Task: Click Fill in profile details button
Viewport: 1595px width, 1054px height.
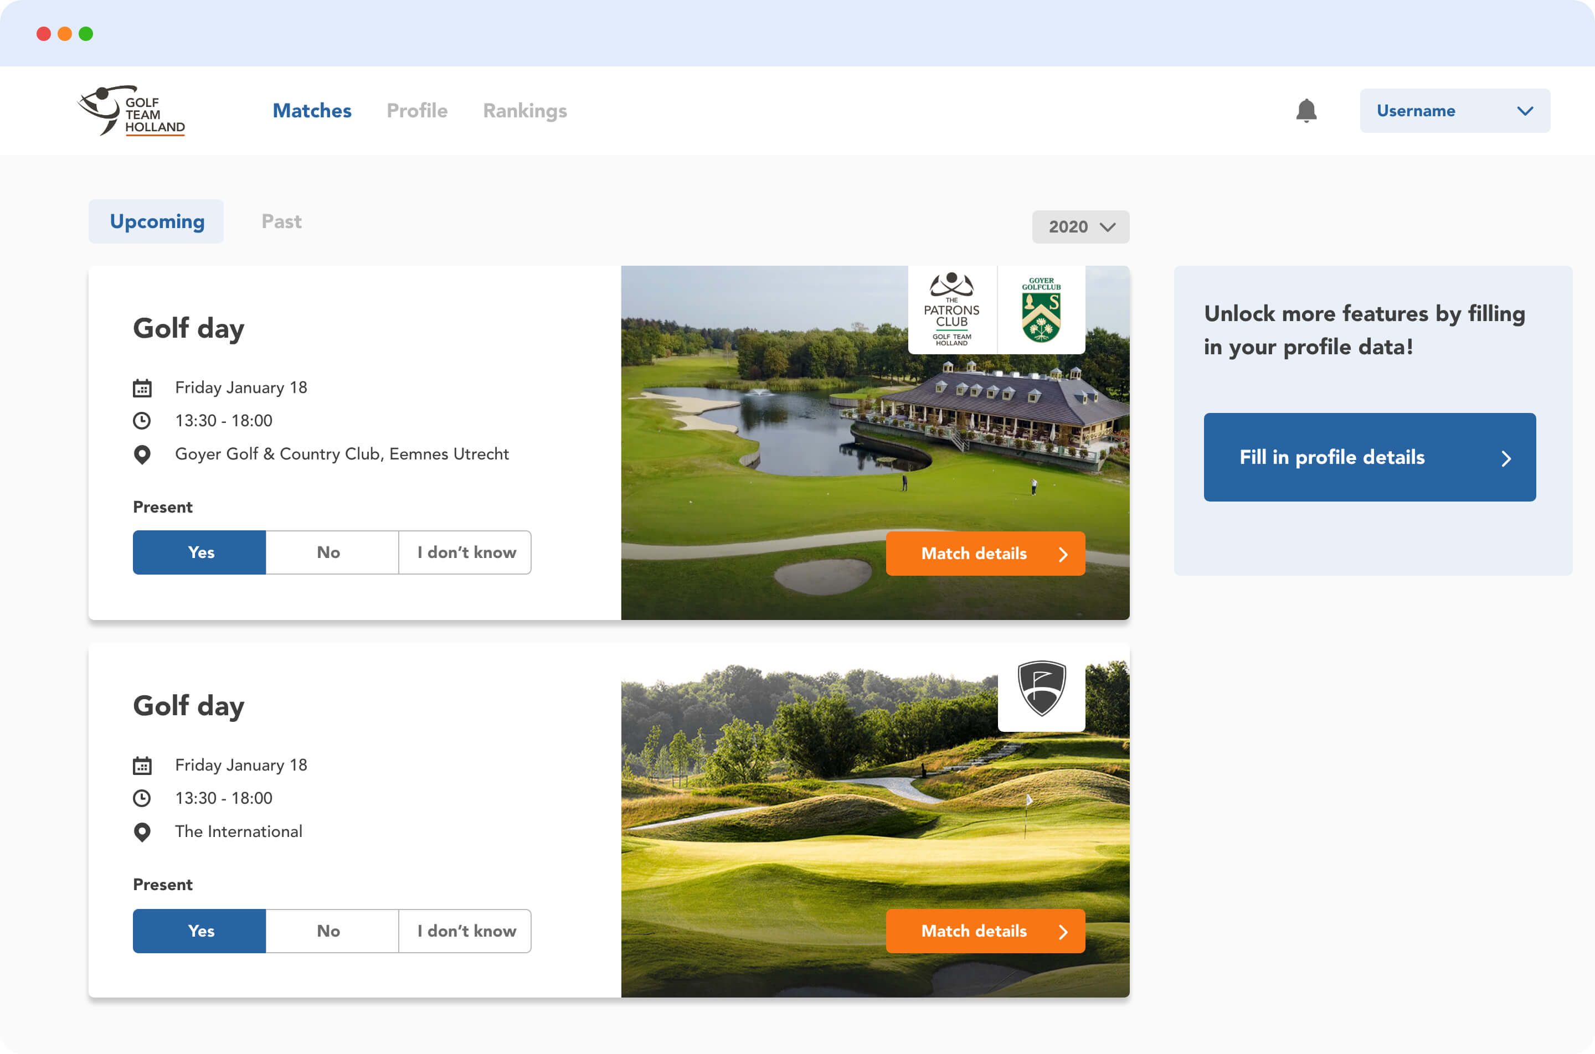Action: 1370,457
